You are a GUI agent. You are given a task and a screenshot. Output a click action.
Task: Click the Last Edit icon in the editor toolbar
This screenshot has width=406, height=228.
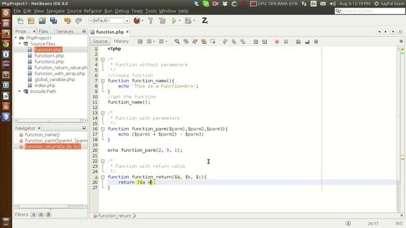(x=140, y=42)
